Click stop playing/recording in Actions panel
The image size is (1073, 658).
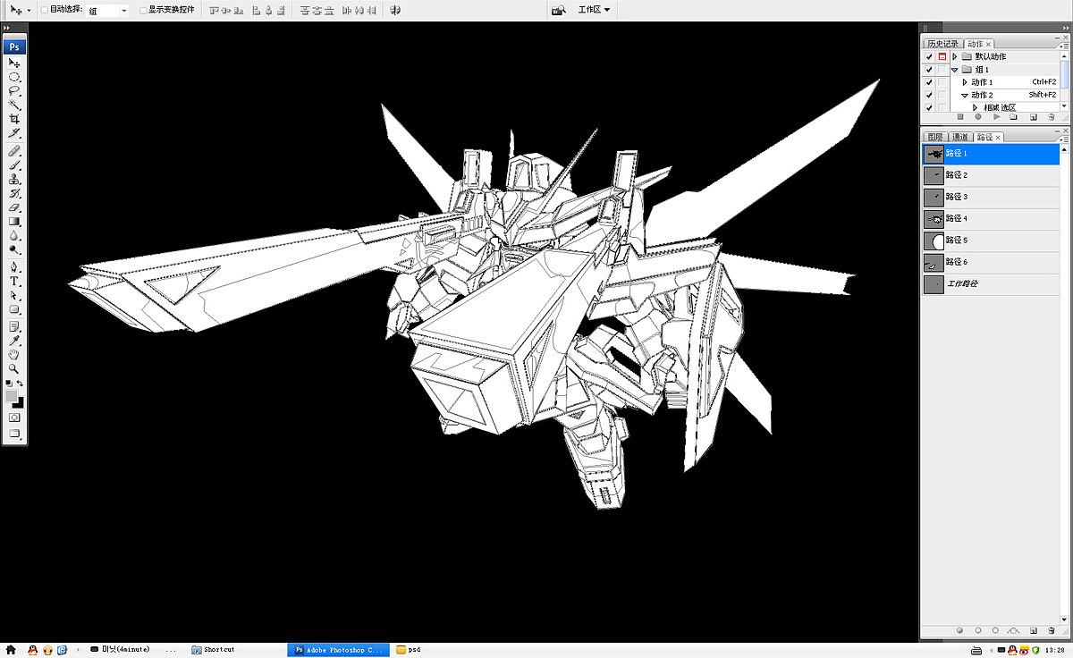coord(959,116)
